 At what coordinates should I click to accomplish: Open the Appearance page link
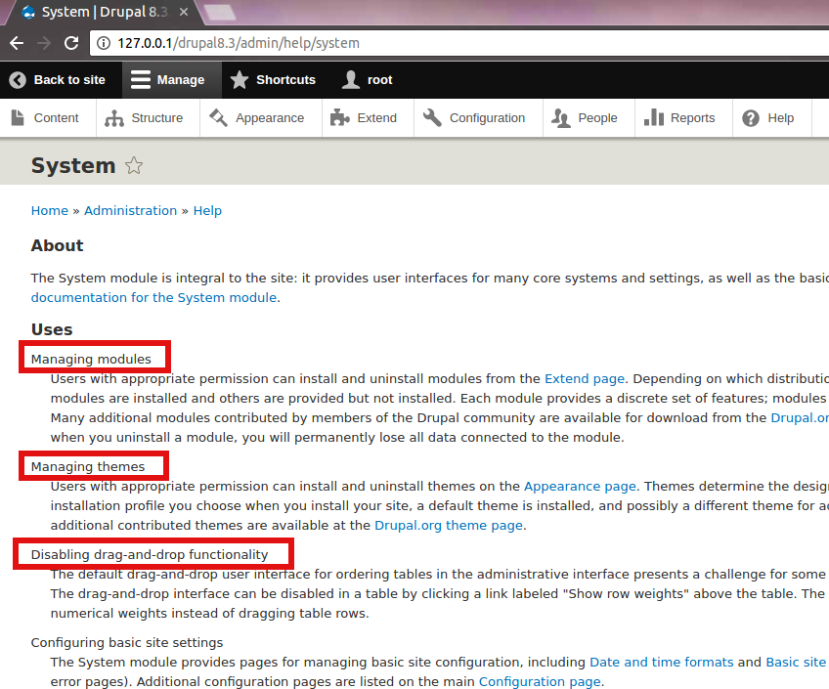click(x=580, y=486)
